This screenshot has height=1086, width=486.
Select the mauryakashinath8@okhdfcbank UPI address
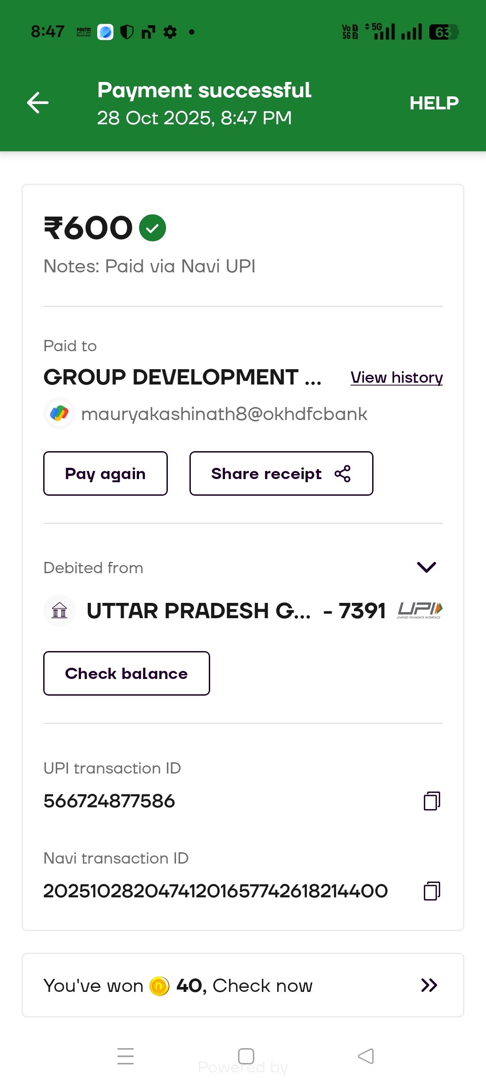(x=224, y=414)
